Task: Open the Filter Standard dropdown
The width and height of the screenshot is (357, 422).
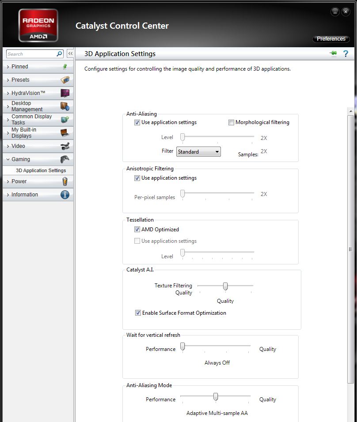Action: (198, 151)
